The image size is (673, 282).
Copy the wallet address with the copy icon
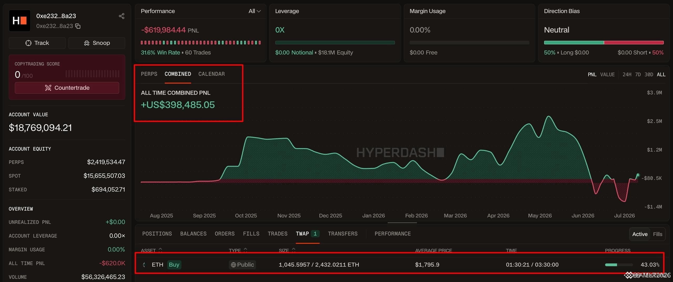78,26
